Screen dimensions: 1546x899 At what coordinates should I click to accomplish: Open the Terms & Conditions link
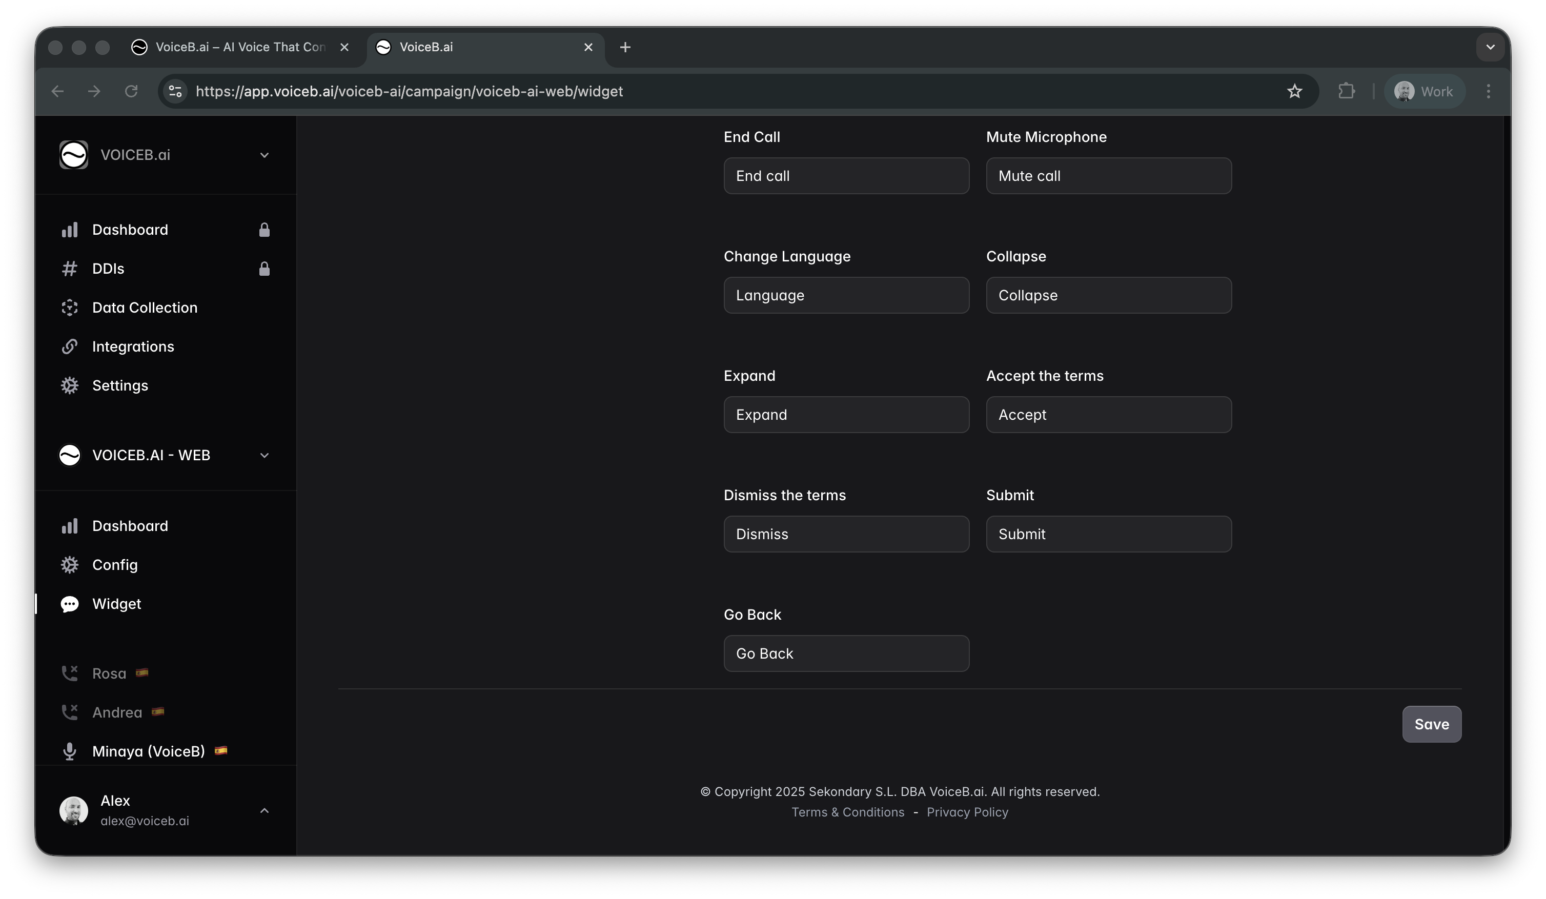847,812
